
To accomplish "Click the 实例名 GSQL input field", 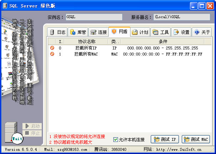I will 94,17.
